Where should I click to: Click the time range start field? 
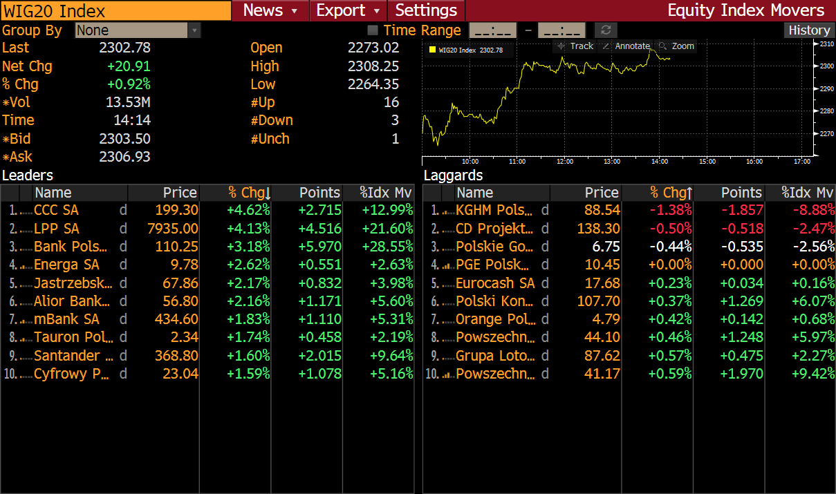click(493, 30)
